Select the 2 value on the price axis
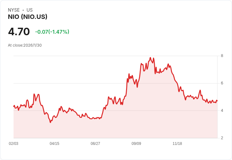 (222, 138)
